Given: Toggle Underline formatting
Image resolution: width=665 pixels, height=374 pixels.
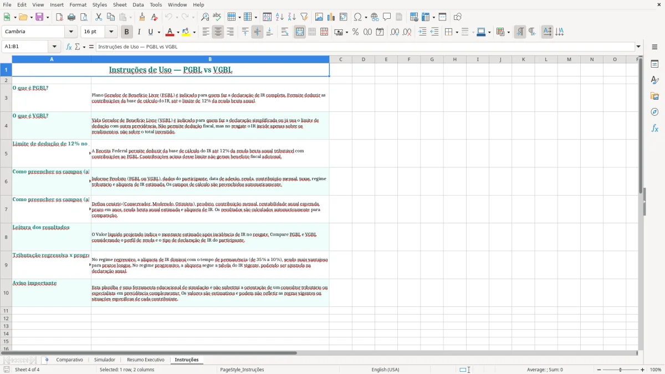Looking at the screenshot, I should (150, 32).
